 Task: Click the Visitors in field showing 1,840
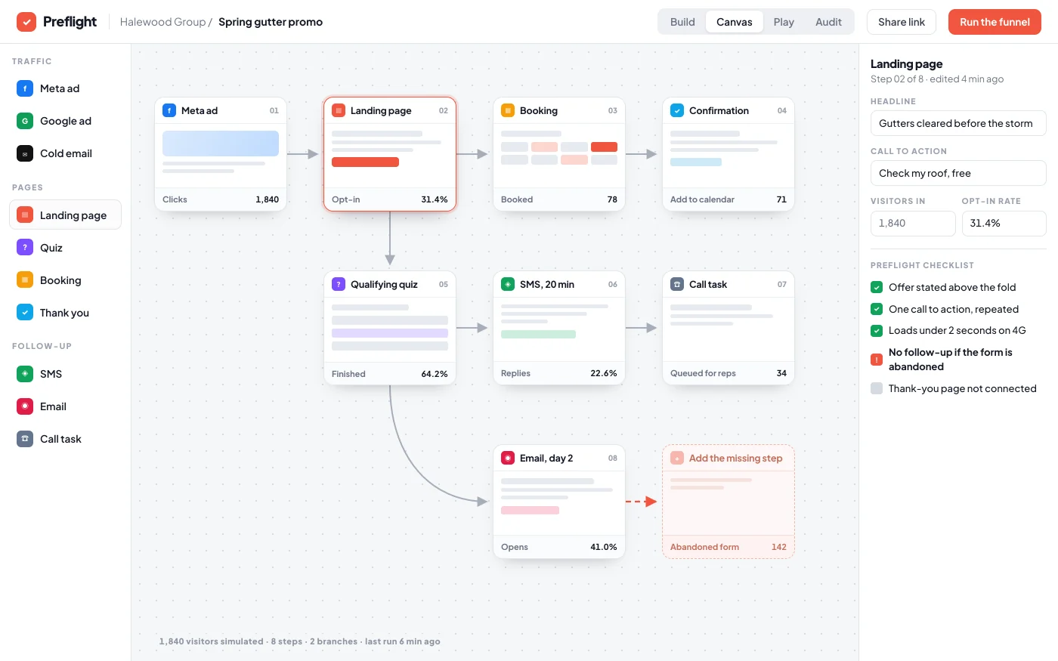(913, 223)
